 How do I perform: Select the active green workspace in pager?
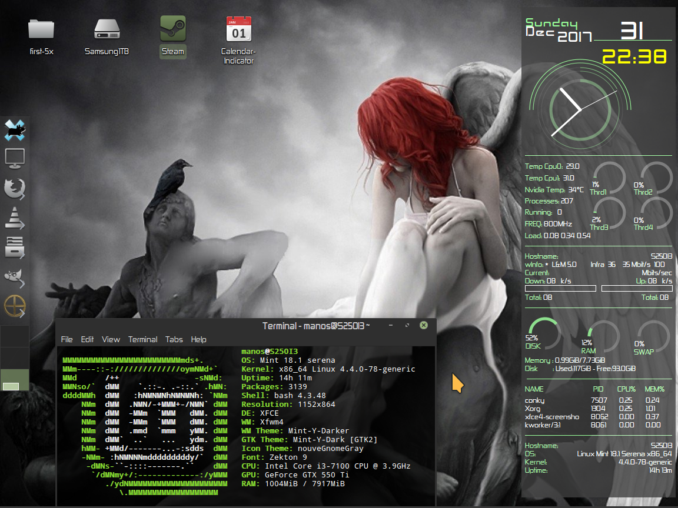[x=15, y=380]
